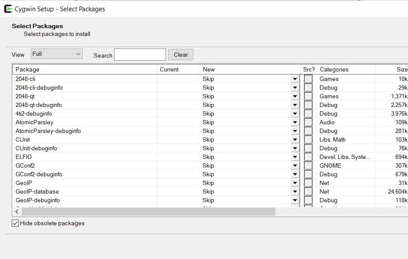Click the Categories column header
408x259 pixels.
pos(346,69)
